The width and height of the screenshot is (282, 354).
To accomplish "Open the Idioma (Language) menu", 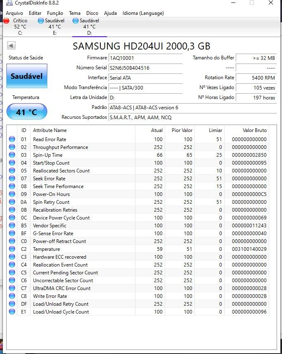I will point(143,13).
